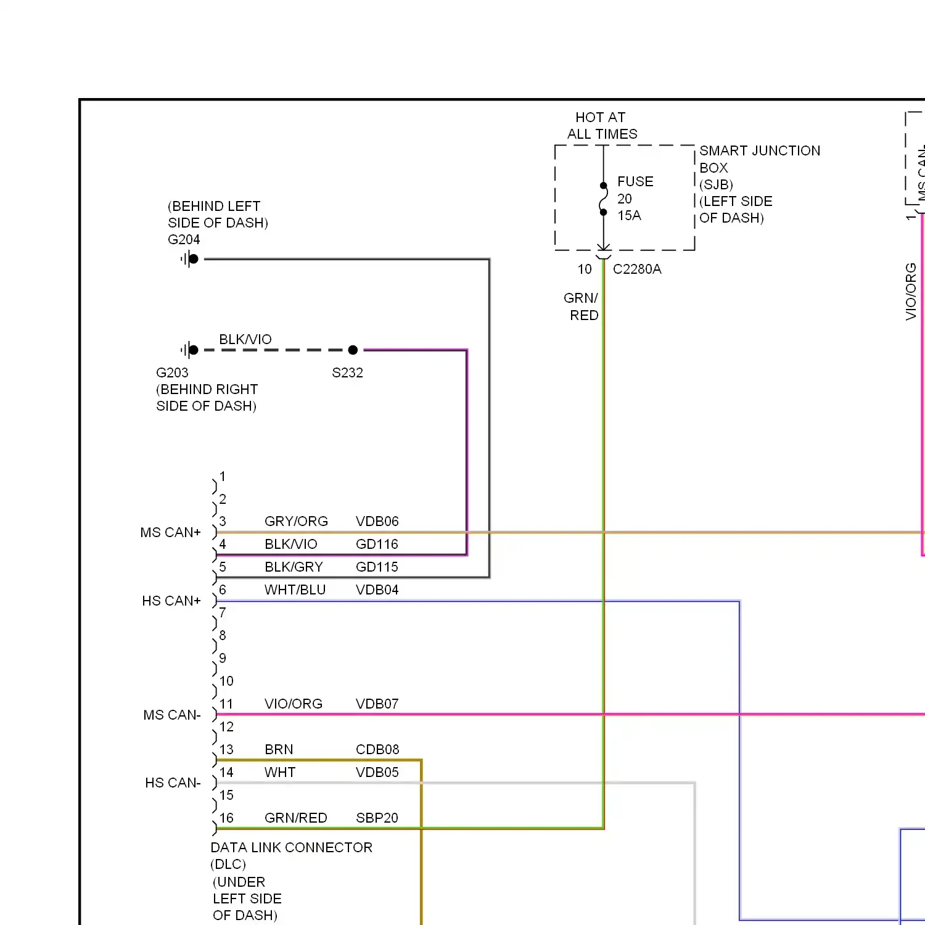The image size is (925, 925).
Task: Select the BRN wire color label
Action: click(x=279, y=749)
